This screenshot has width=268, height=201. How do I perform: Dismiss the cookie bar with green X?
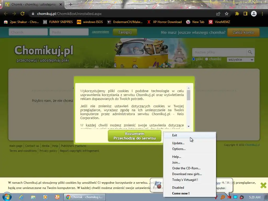tap(263, 185)
